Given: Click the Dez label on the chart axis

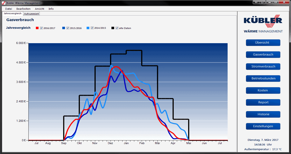Looking at the screenshot, I should pos(110,143).
